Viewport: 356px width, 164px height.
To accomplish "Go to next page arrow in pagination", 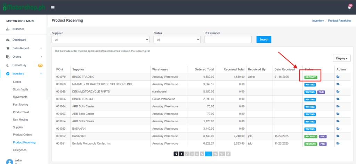I will 228,154.
